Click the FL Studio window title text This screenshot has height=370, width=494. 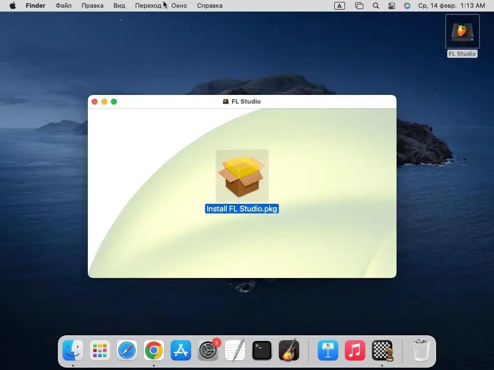point(246,102)
